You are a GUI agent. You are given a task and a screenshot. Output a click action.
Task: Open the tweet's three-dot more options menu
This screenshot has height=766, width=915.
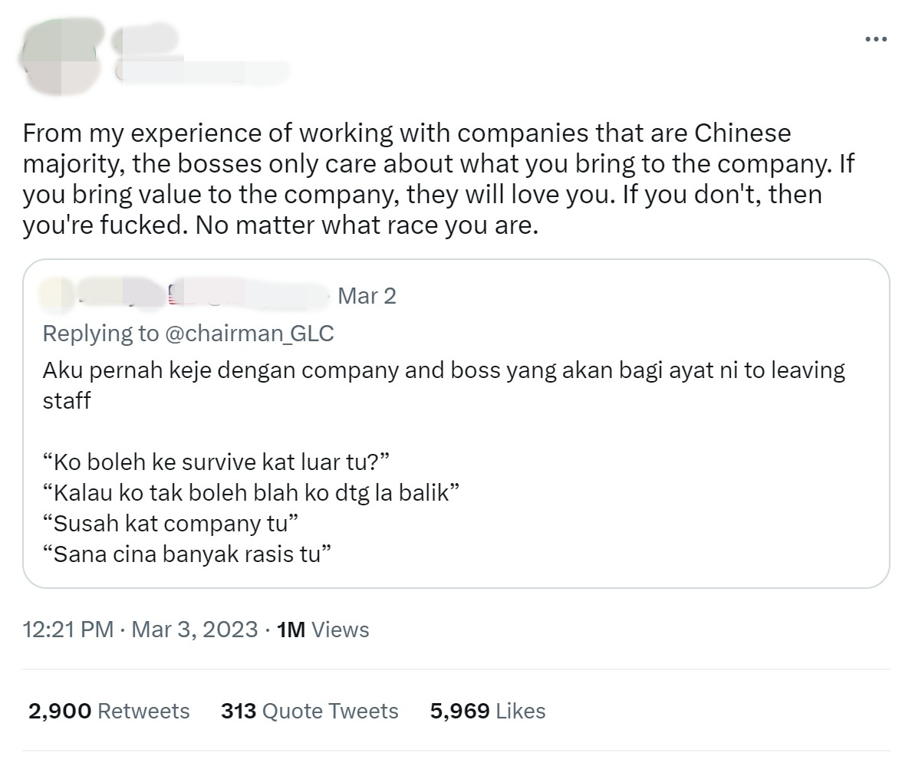pos(875,39)
